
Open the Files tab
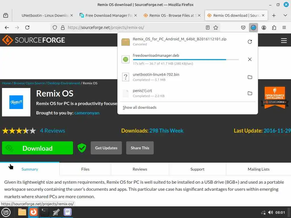(x=85, y=169)
